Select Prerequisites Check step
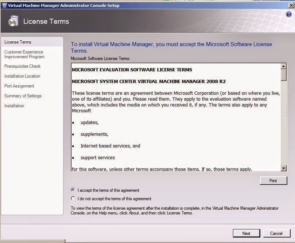This screenshot has height=243, width=295. point(22,66)
